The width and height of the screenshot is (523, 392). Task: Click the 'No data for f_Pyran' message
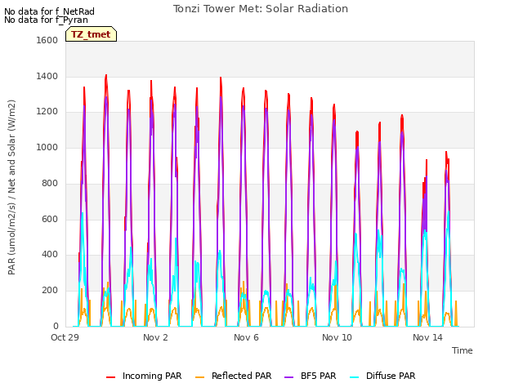(x=46, y=20)
